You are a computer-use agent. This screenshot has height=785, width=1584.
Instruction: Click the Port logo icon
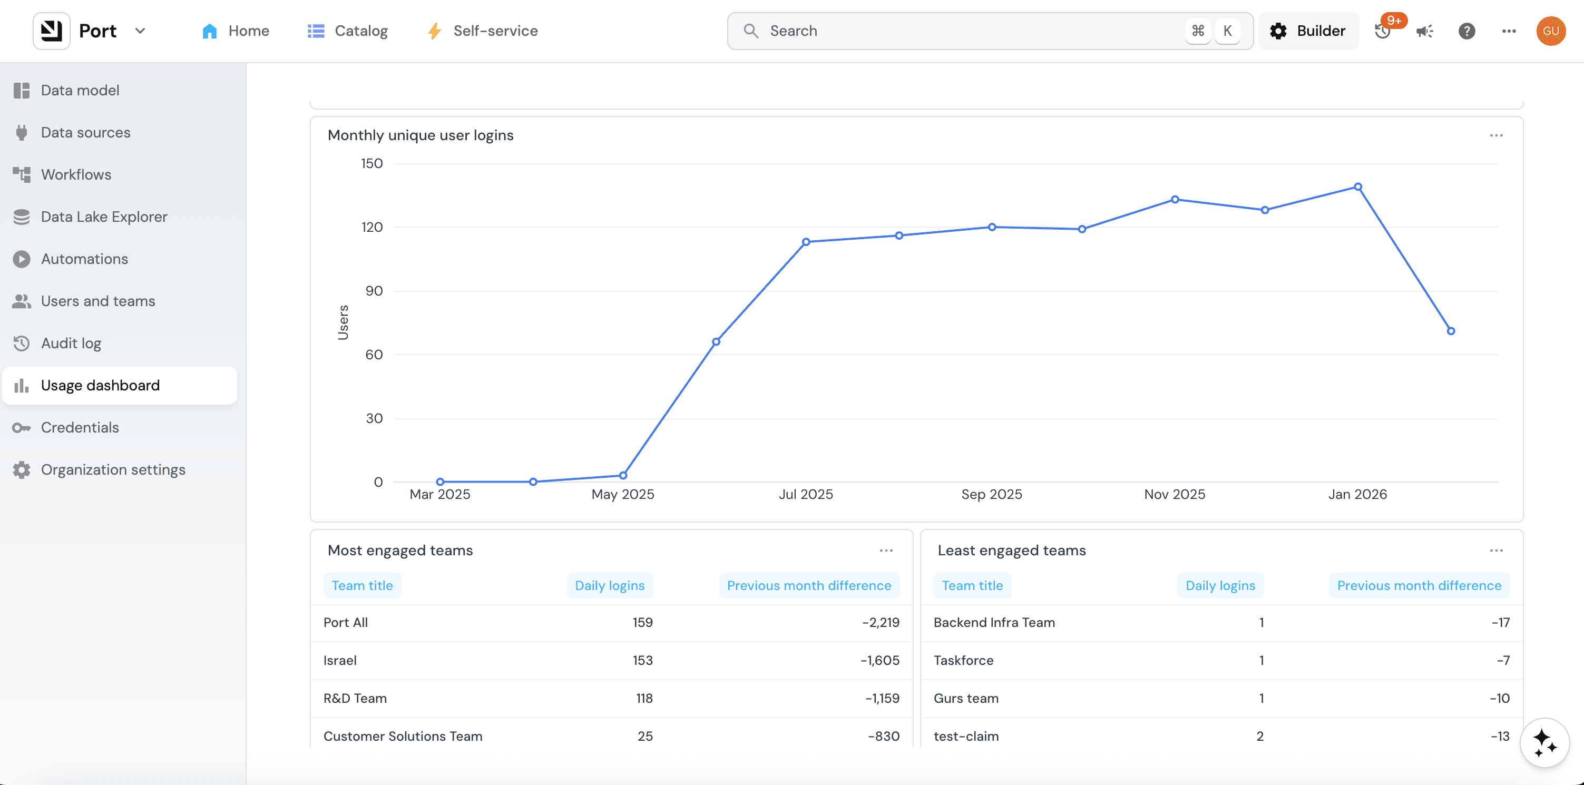point(52,31)
